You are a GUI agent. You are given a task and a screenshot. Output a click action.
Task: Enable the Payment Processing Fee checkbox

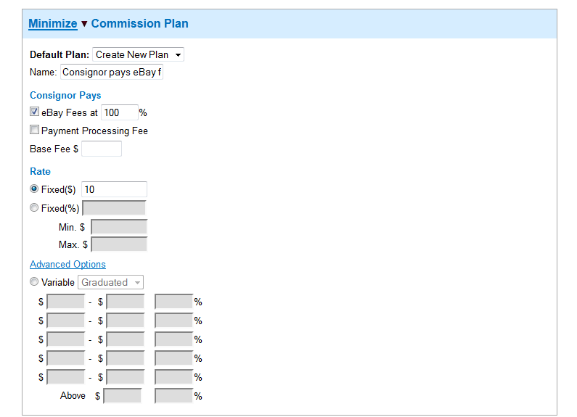tap(34, 129)
